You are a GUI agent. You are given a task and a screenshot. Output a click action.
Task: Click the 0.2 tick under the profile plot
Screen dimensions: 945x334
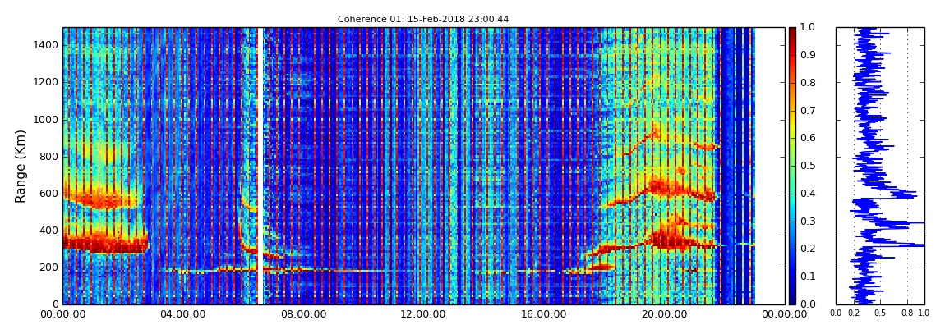tap(854, 313)
